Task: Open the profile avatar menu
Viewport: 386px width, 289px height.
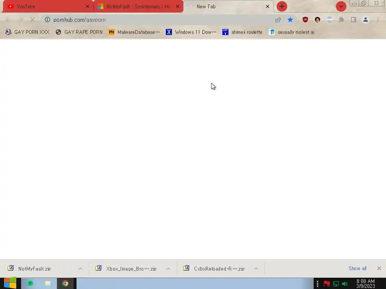Action: tap(366, 20)
